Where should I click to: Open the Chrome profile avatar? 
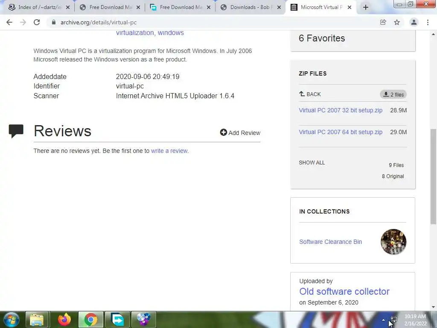414,22
